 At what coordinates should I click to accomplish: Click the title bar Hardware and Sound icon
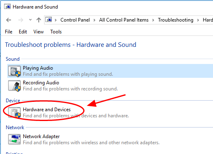tap(7, 7)
